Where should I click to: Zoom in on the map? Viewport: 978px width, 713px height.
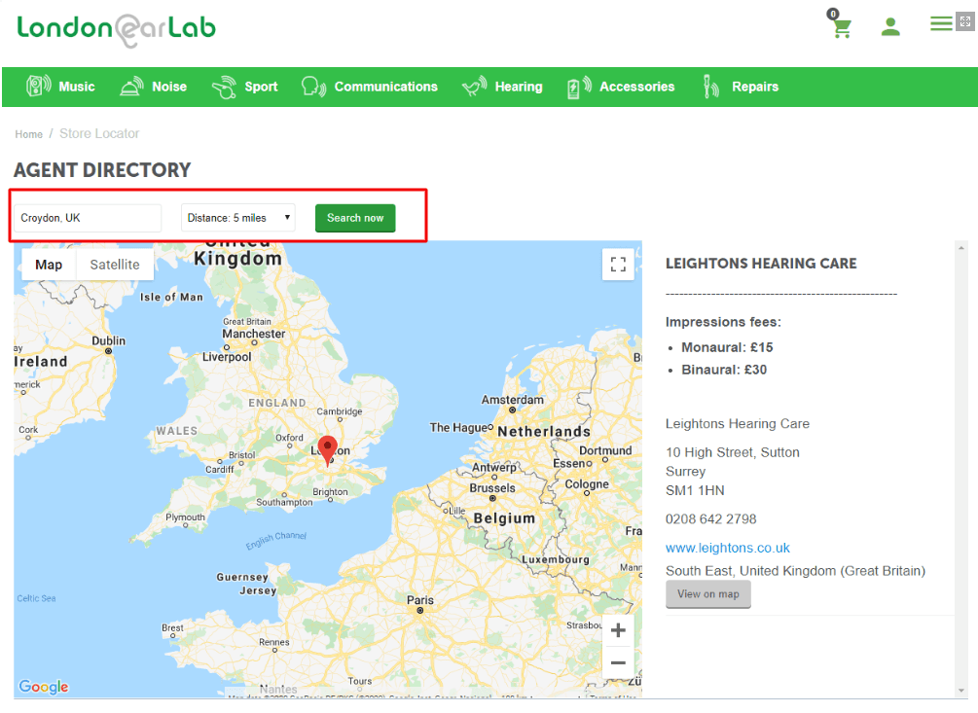(618, 630)
